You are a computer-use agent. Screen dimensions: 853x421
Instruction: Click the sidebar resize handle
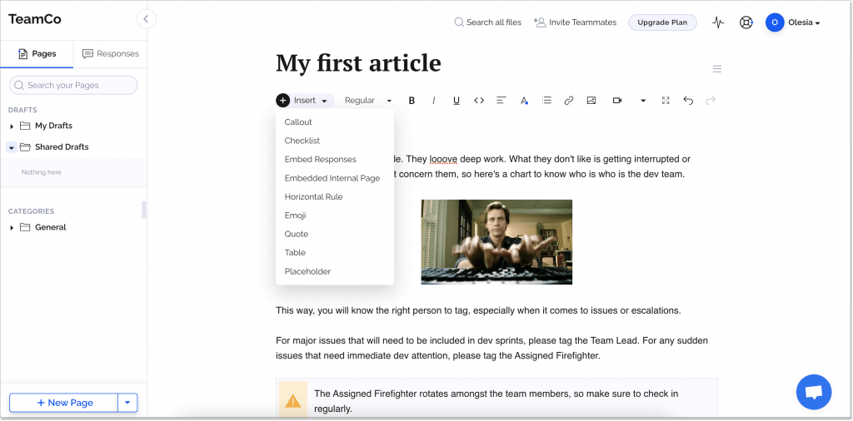click(144, 210)
